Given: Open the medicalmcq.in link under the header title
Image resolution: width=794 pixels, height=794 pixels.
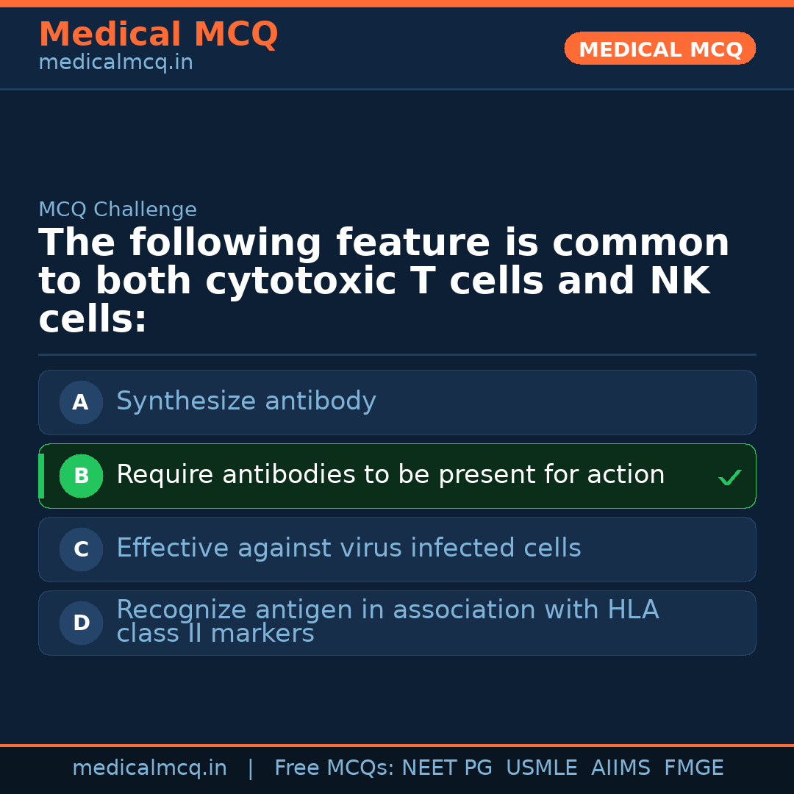Looking at the screenshot, I should [115, 63].
